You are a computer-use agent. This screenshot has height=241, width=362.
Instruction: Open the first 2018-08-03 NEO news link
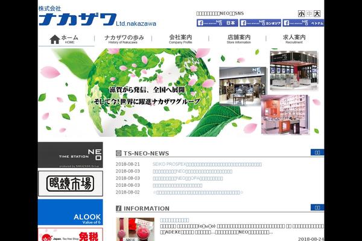point(192,171)
